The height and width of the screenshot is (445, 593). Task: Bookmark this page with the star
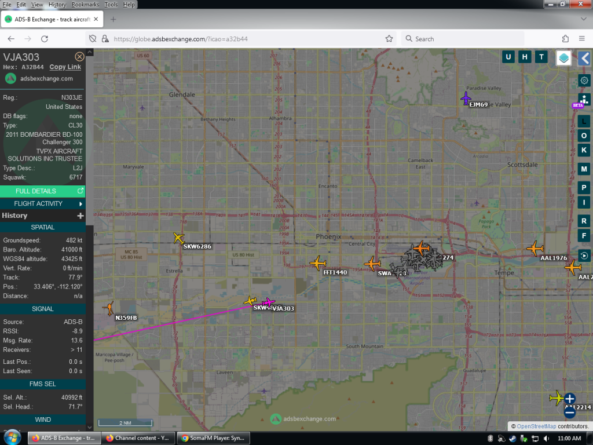click(x=389, y=39)
